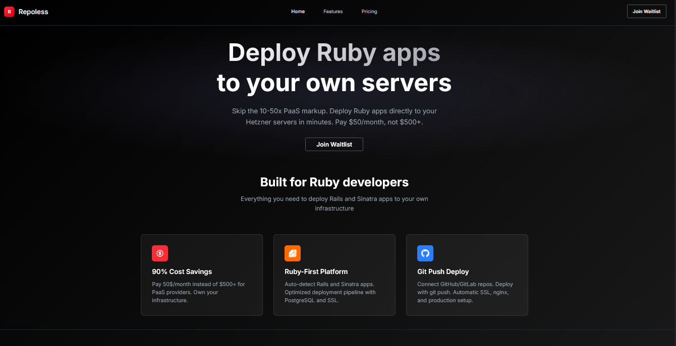Click the Repoless brand name
Viewport: 676px width, 346px height.
coord(33,12)
